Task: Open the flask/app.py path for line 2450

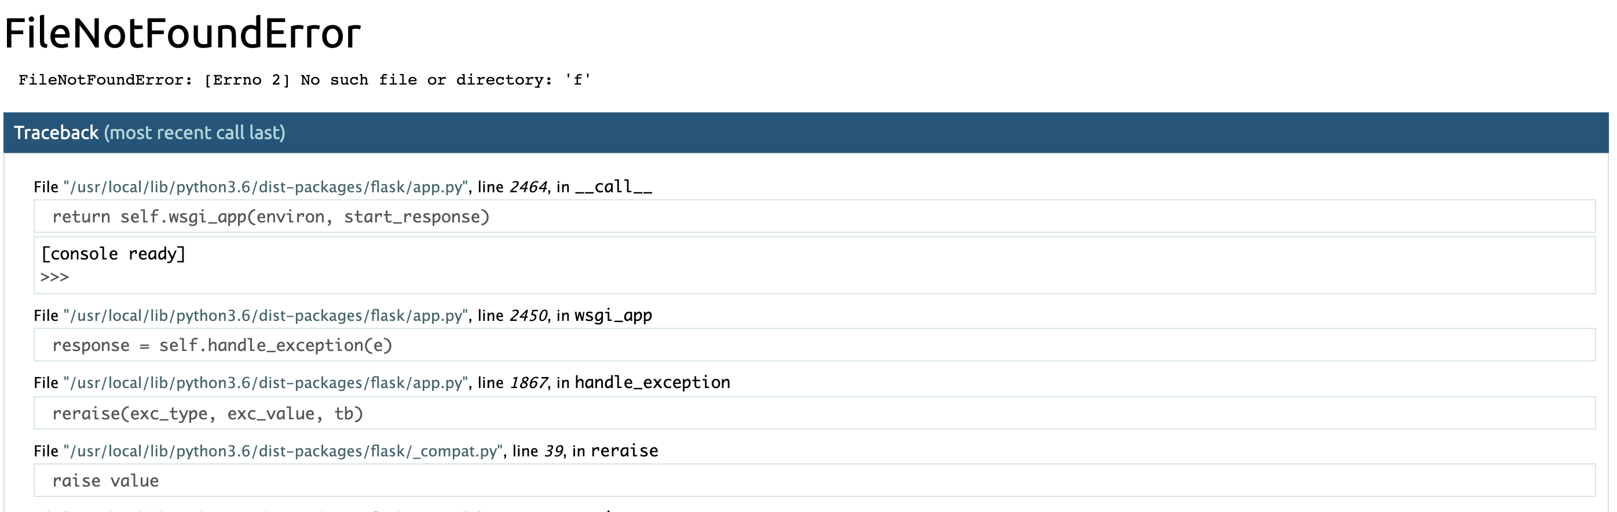Action: [265, 316]
